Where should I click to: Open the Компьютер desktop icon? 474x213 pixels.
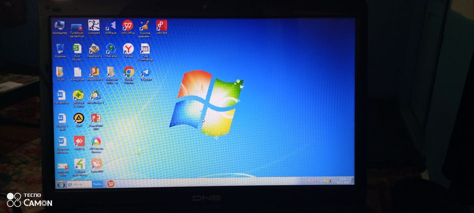point(60,27)
